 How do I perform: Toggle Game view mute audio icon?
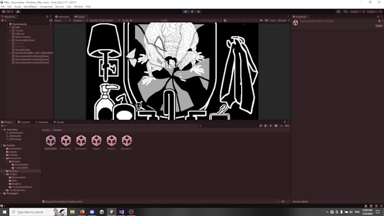(261, 20)
